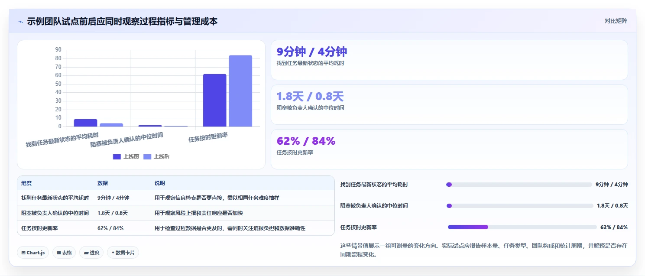Click the 维度 column header

coord(26,183)
